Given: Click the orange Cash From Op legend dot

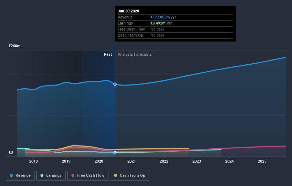Looking at the screenshot, I should (116, 175).
